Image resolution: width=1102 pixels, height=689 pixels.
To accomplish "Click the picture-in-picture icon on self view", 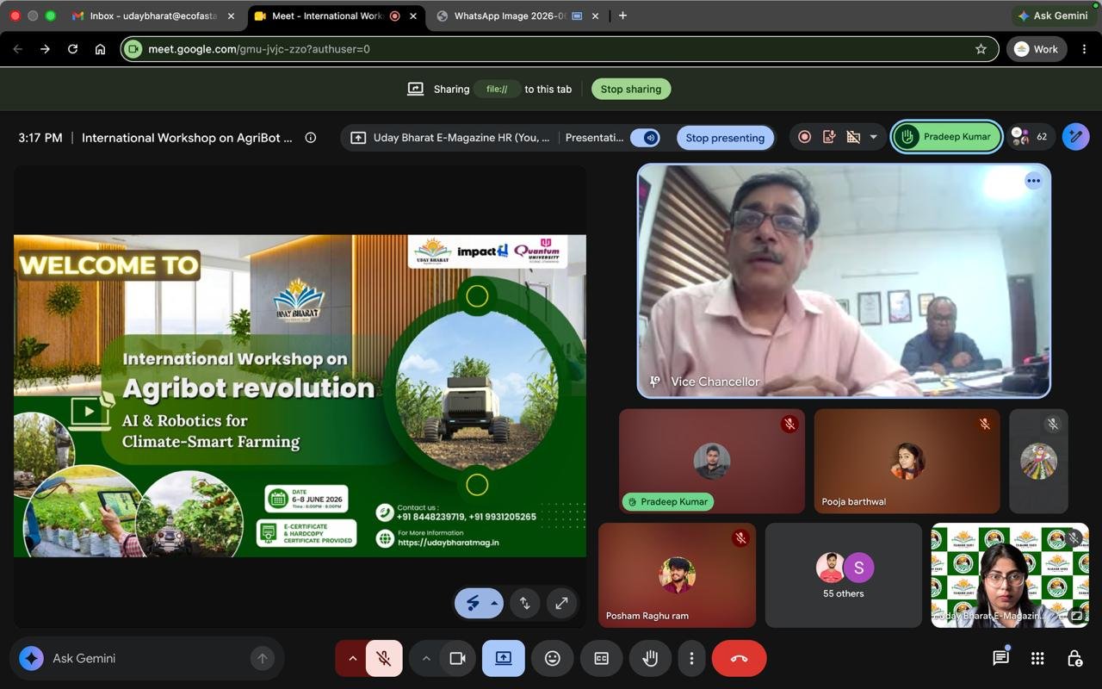I will tap(1076, 616).
